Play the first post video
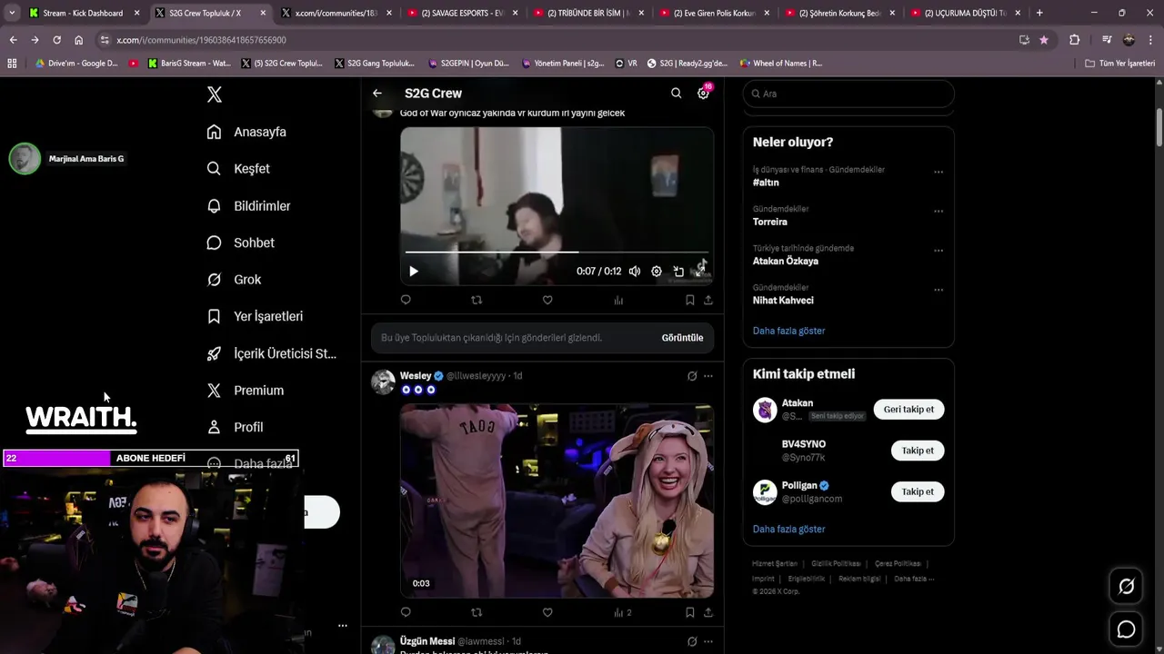This screenshot has width=1164, height=654. point(414,272)
